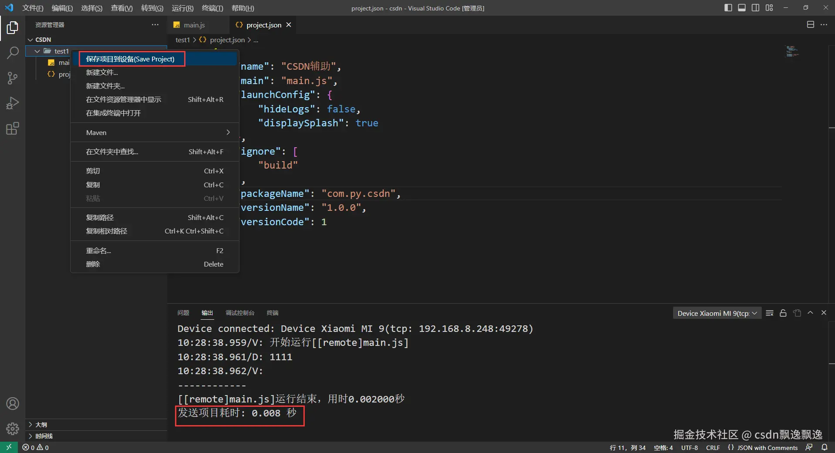Open the Selection (选择) menu
The height and width of the screenshot is (453, 835).
(x=91, y=8)
